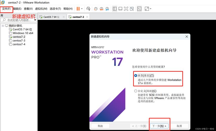This screenshot has height=131, width=216.
Task: Click the 帮助 button in wizard
Action: [100, 126]
